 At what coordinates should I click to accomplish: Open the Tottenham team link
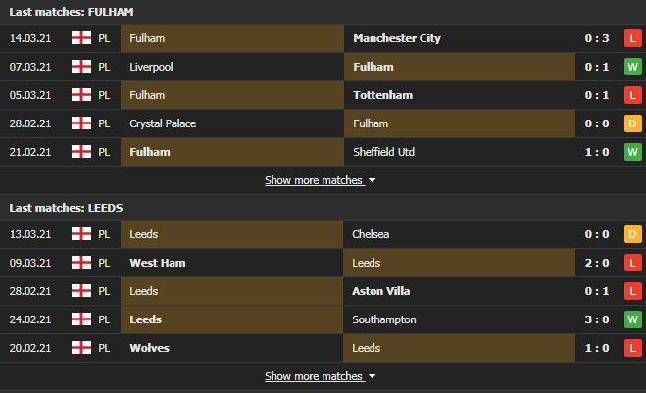[382, 95]
